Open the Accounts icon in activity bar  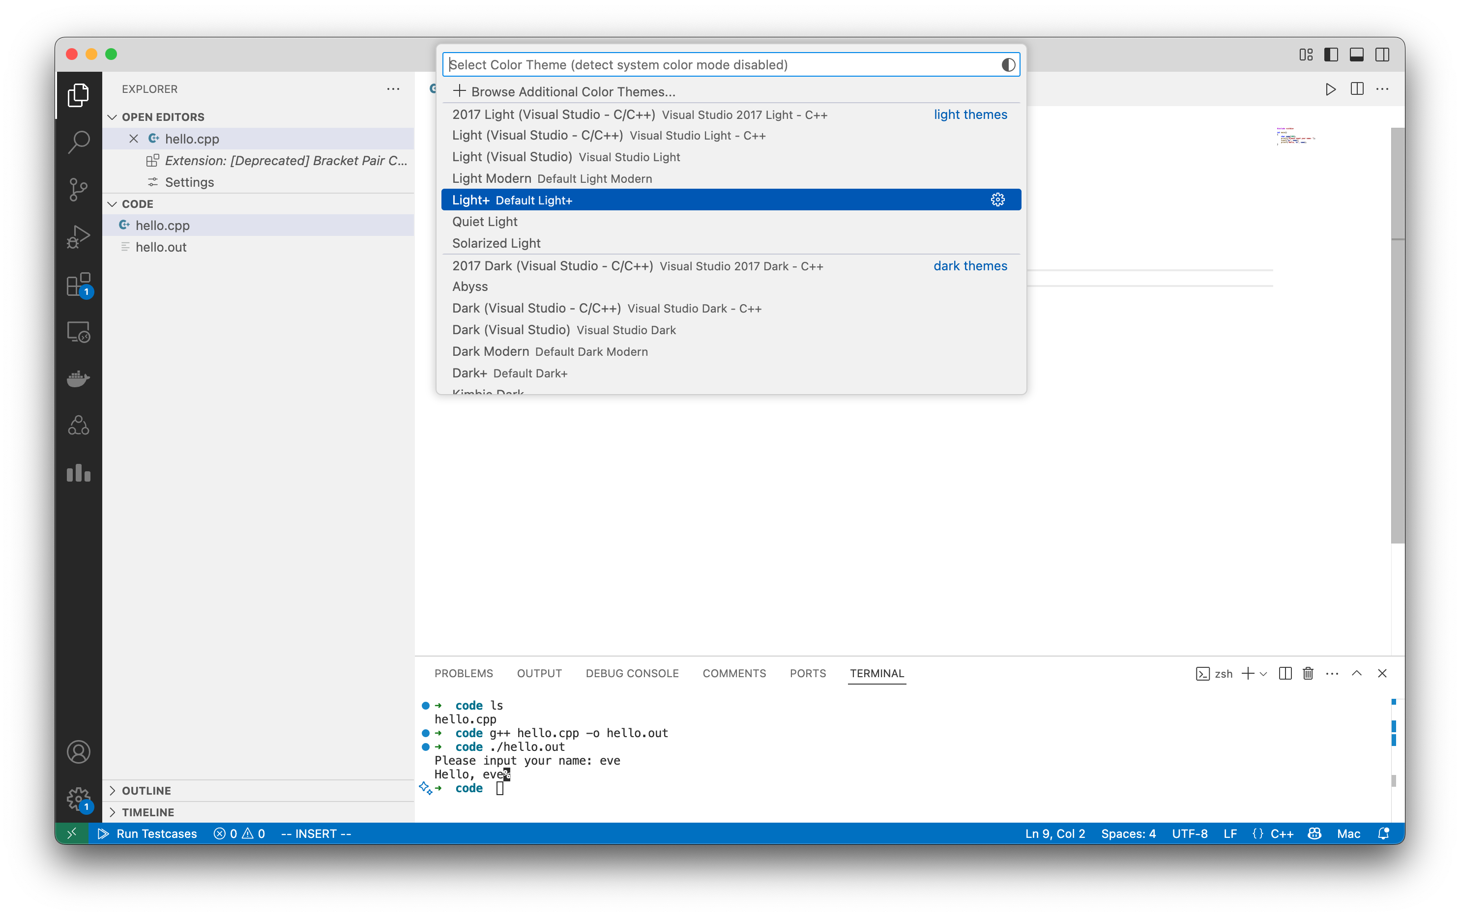point(78,751)
